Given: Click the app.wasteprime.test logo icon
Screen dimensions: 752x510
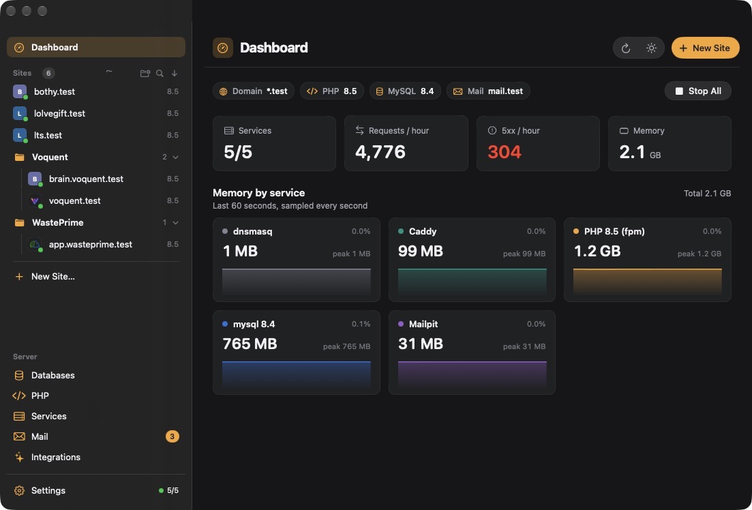Looking at the screenshot, I should coord(35,244).
